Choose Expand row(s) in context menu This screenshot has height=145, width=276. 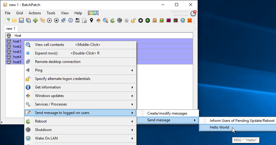[x=81, y=53]
